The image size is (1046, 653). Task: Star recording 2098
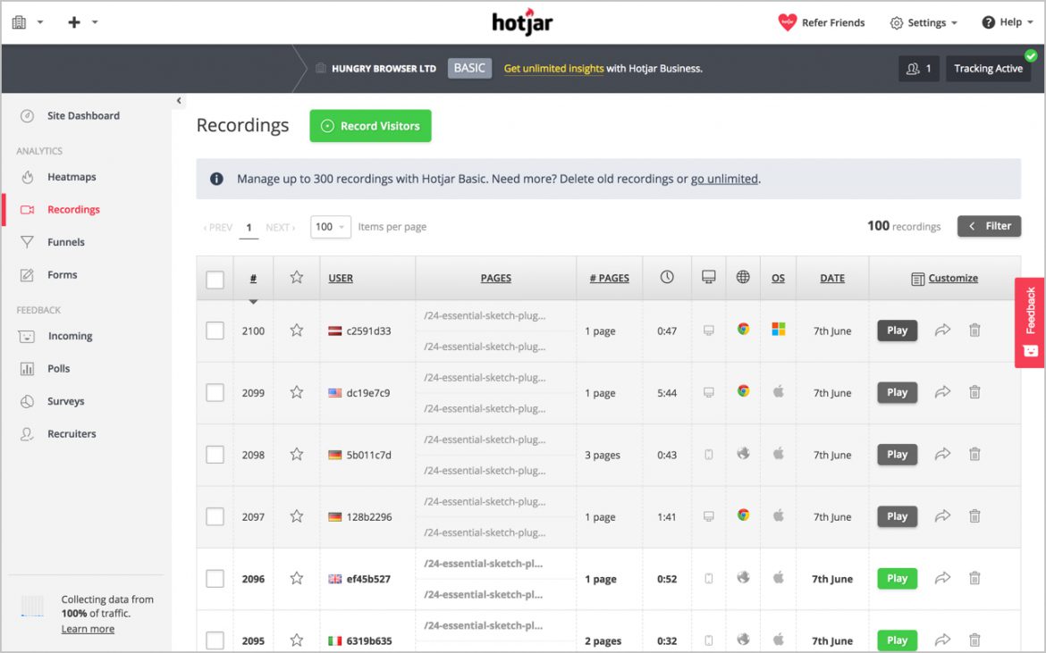pos(296,454)
